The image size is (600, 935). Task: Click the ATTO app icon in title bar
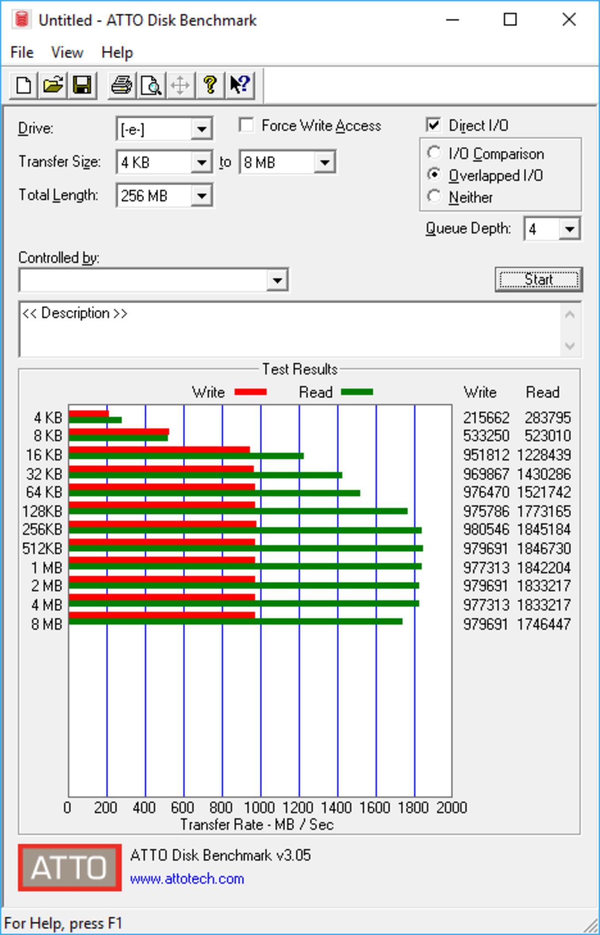pyautogui.click(x=21, y=20)
